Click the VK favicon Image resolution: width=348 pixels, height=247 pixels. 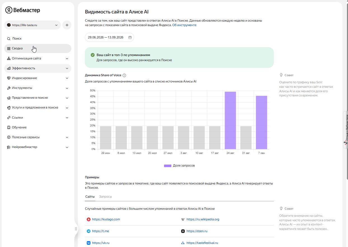88,243
